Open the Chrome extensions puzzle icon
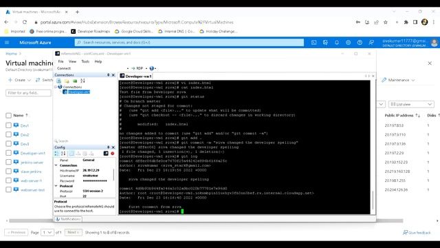The width and height of the screenshot is (440, 248). [x=406, y=22]
